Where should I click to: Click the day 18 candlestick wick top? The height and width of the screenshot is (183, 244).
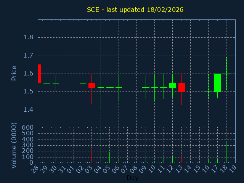point(226,58)
